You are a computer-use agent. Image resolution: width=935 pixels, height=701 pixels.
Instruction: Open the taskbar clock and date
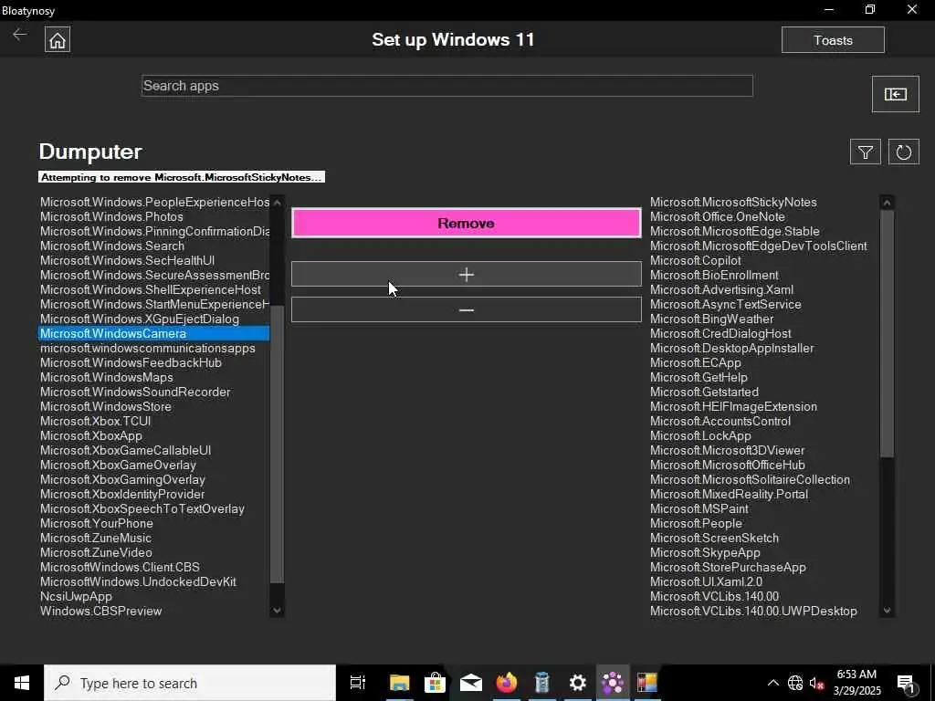[x=856, y=683]
